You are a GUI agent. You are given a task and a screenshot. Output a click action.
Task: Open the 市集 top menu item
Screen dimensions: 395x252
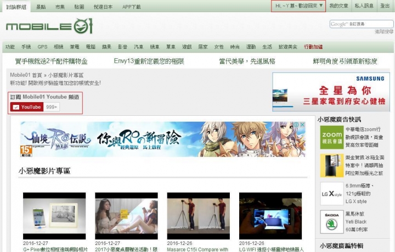(x=60, y=7)
